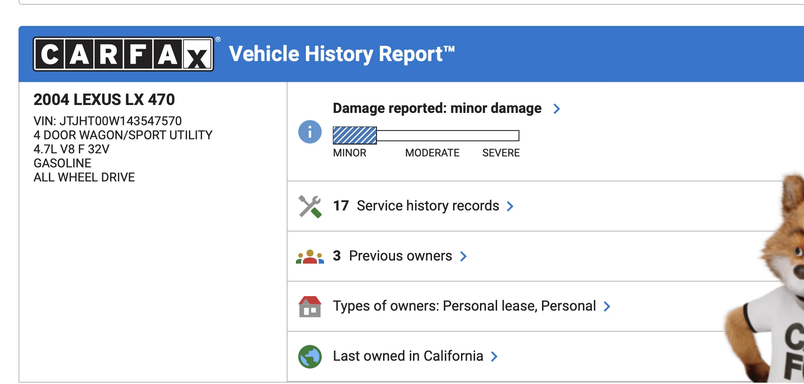Viewport: 804px width, 384px height.
Task: Click the three people owners icon
Action: click(310, 256)
